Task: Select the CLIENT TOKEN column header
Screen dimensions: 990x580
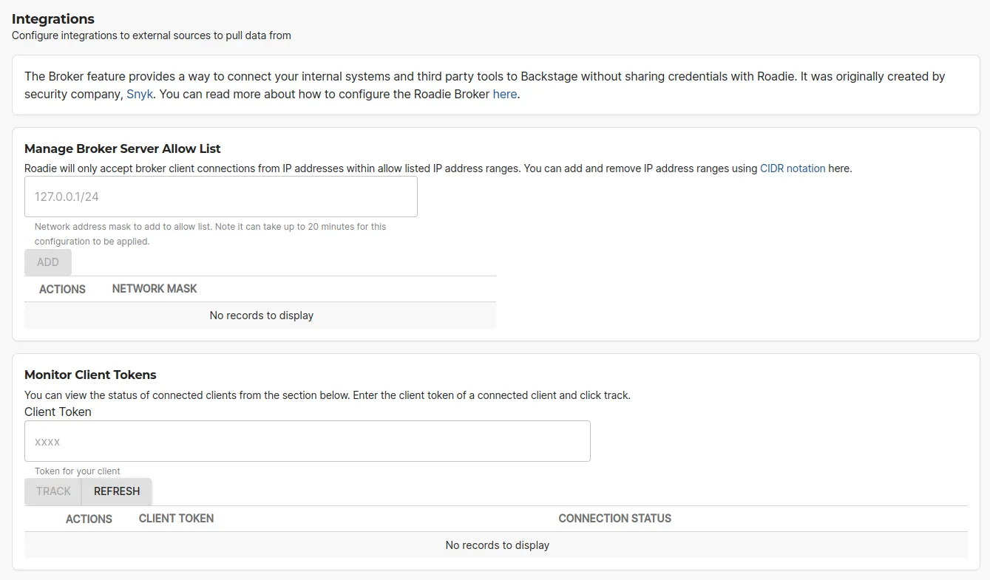Action: [176, 518]
